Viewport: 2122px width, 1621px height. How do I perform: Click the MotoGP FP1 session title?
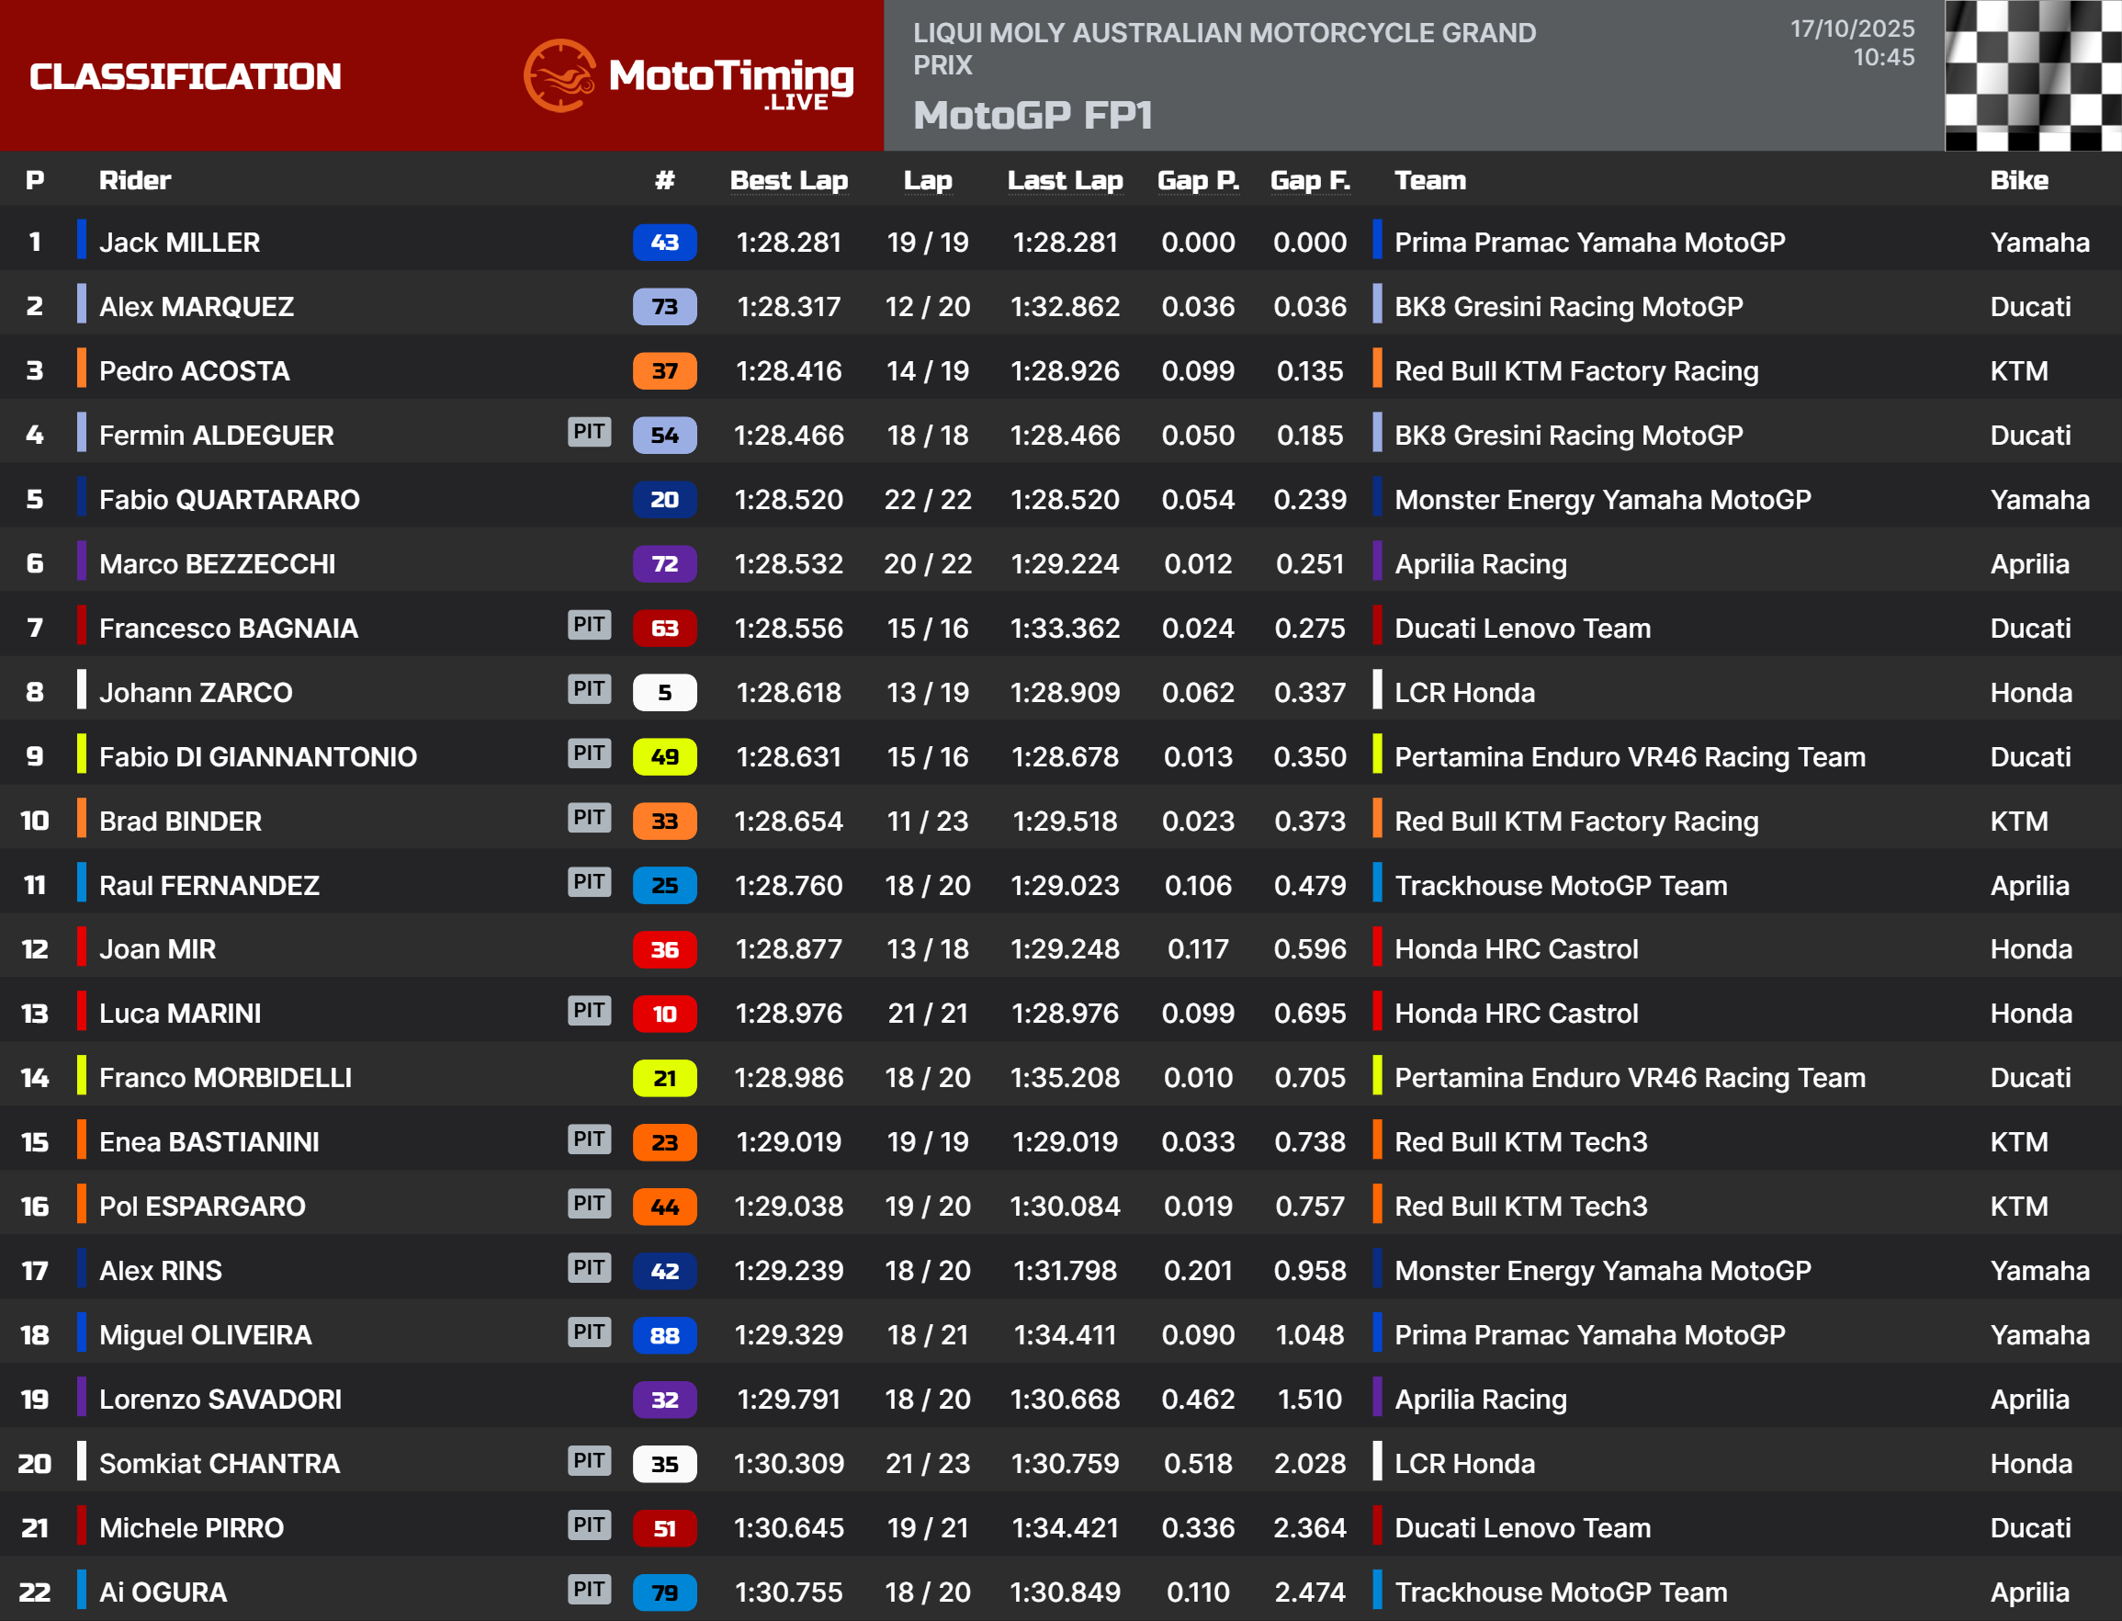pos(1033,116)
